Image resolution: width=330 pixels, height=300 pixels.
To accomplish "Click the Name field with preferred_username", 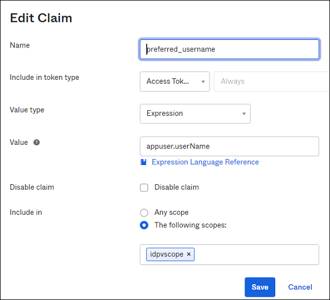I will 229,49.
